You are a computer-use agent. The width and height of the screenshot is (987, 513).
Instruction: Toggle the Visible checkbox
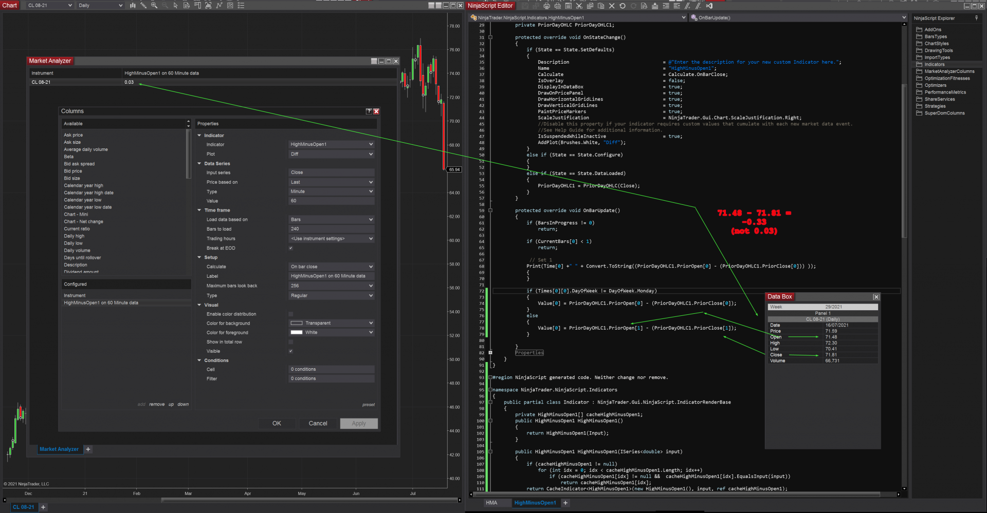point(291,351)
